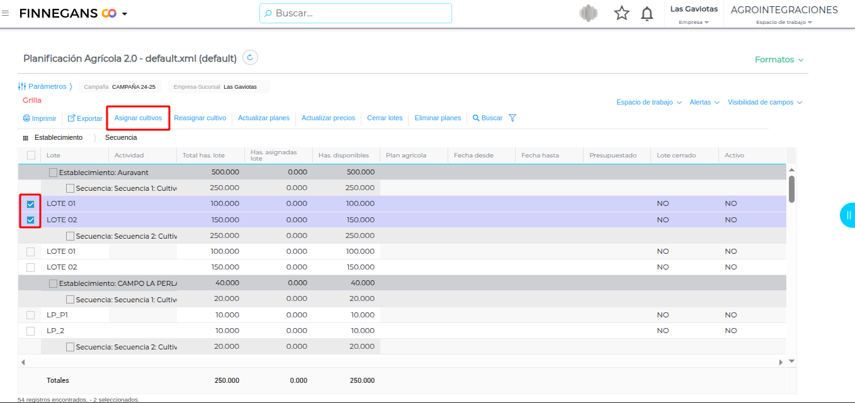Click Asignar cultivos in the toolbar
The height and width of the screenshot is (403, 855).
pyautogui.click(x=138, y=118)
